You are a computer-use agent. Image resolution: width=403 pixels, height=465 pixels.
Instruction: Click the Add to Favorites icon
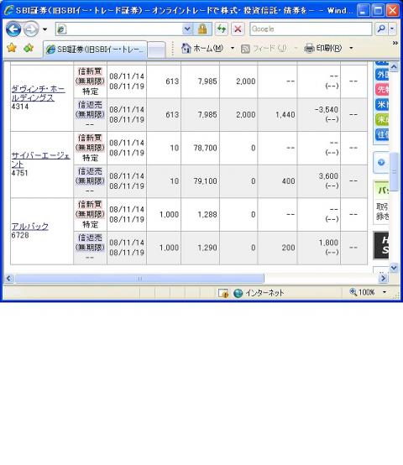(29, 48)
